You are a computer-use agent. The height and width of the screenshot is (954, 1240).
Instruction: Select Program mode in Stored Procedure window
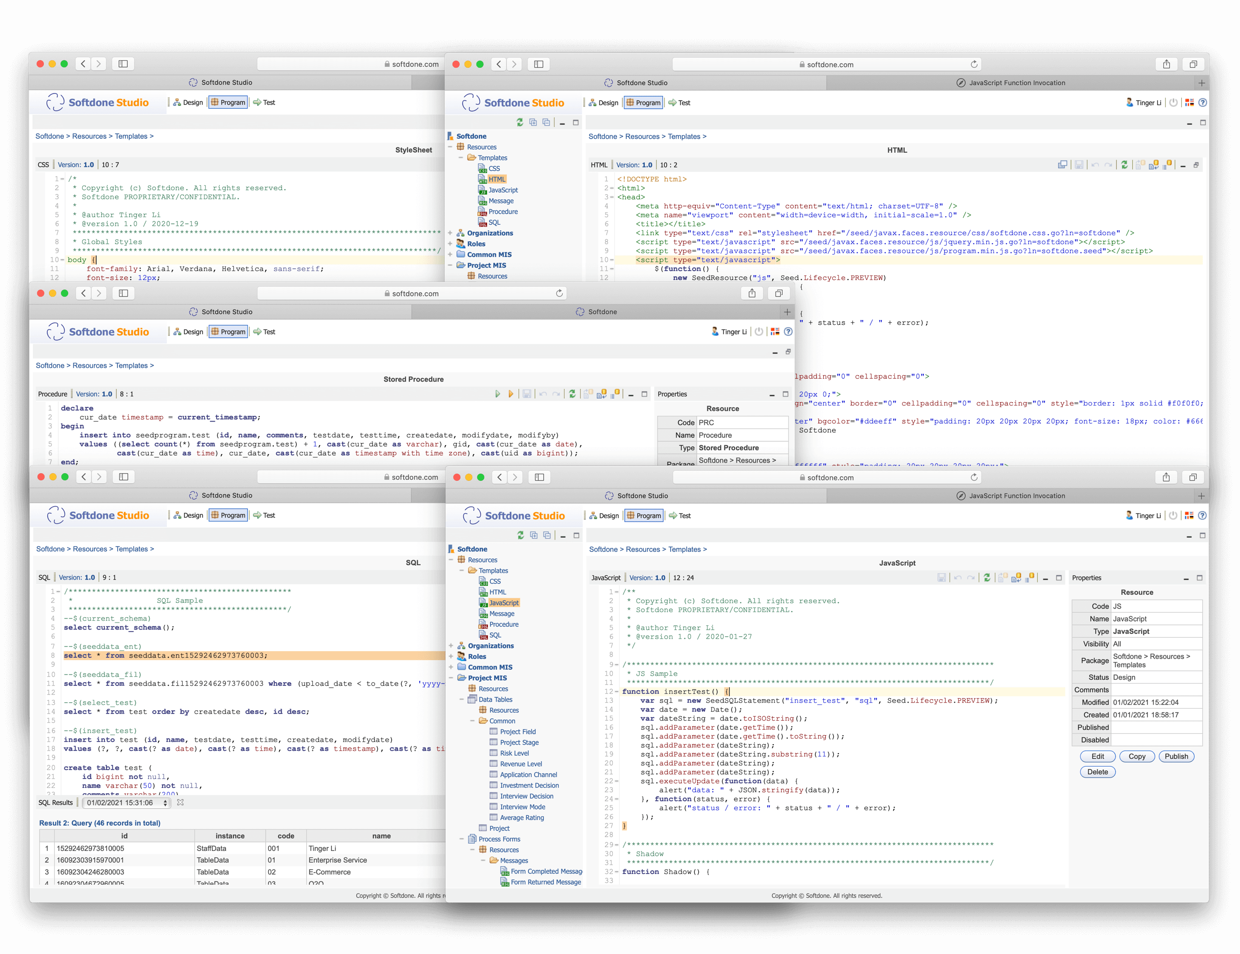click(x=228, y=332)
